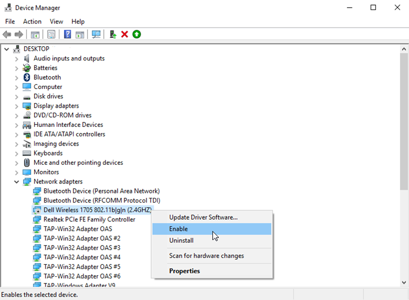Image resolution: width=409 pixels, height=300 pixels.
Task: Open the Help menu
Action: coord(78,21)
